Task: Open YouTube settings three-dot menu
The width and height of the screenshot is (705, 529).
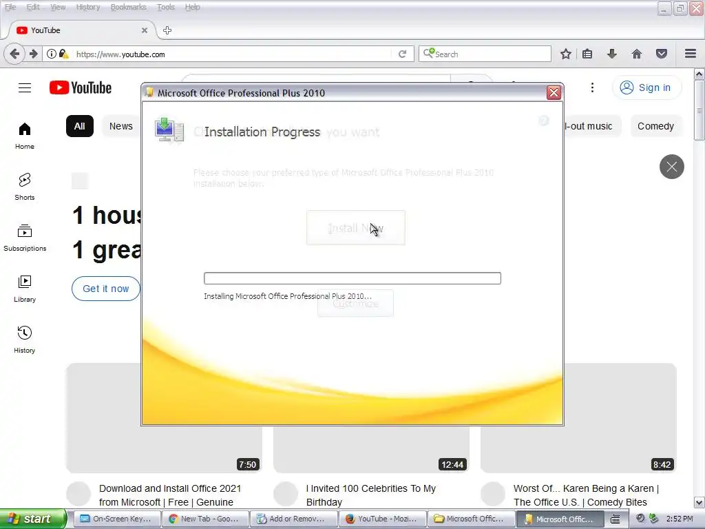Action: click(x=592, y=87)
